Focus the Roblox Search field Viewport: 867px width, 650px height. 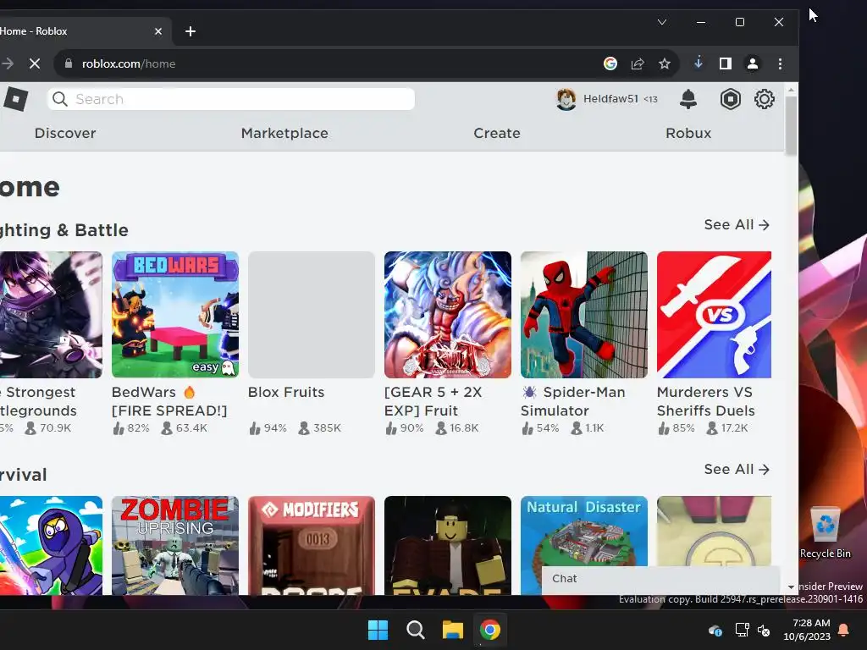pos(231,99)
